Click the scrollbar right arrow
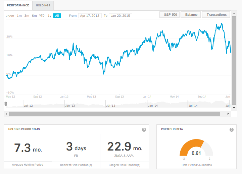Viewport: 242px width, 174px height. (x=228, y=114)
